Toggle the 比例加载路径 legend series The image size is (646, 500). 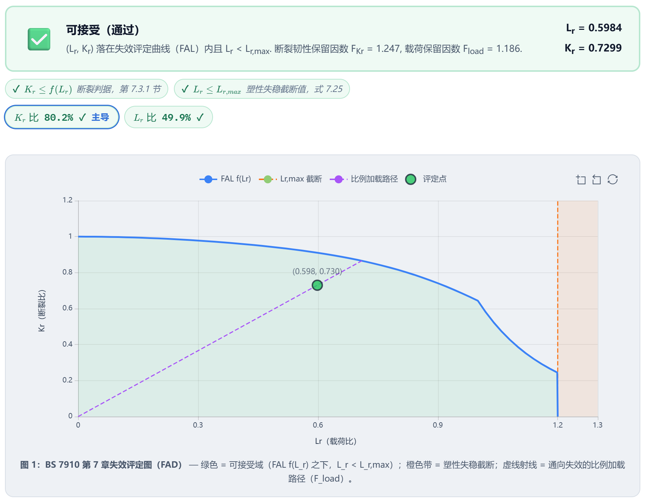click(x=364, y=179)
